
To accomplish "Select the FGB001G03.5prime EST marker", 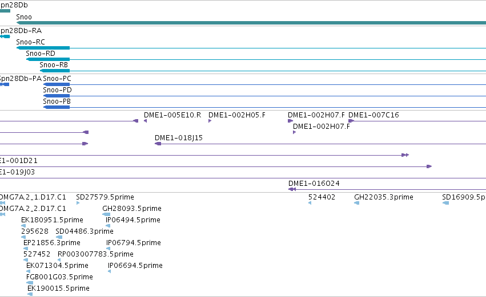I will click(30, 283).
